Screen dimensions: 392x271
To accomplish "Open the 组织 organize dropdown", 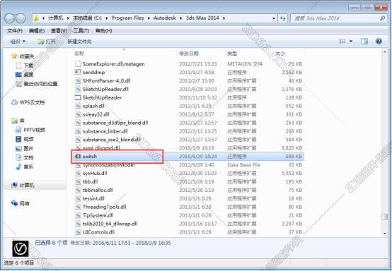I will [18, 42].
